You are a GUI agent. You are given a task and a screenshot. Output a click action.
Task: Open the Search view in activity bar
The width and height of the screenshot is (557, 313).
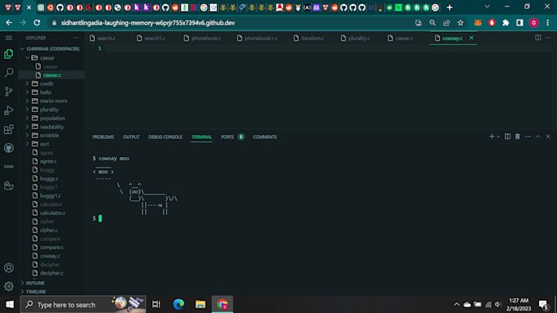(8, 73)
